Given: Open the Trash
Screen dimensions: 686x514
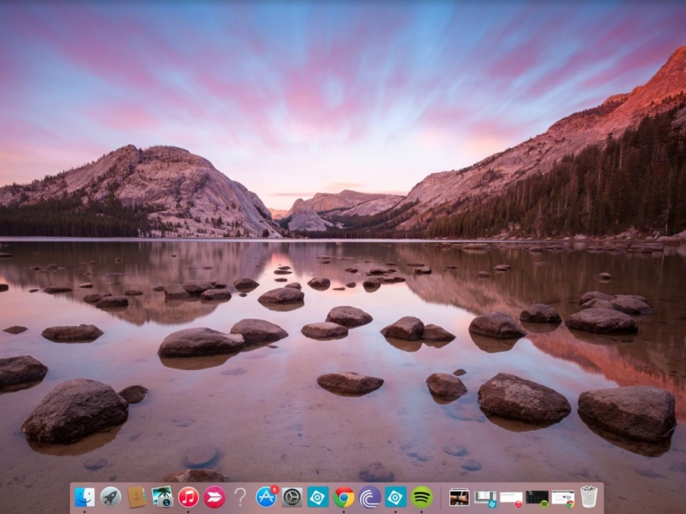Looking at the screenshot, I should (589, 497).
